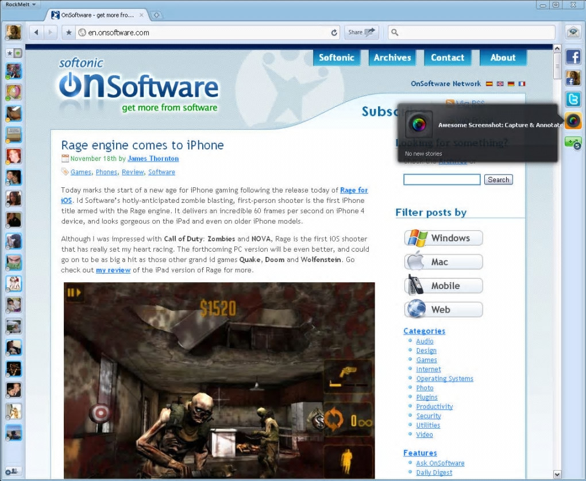586x481 pixels.
Task: Open the Categories heading link
Action: pyautogui.click(x=424, y=331)
